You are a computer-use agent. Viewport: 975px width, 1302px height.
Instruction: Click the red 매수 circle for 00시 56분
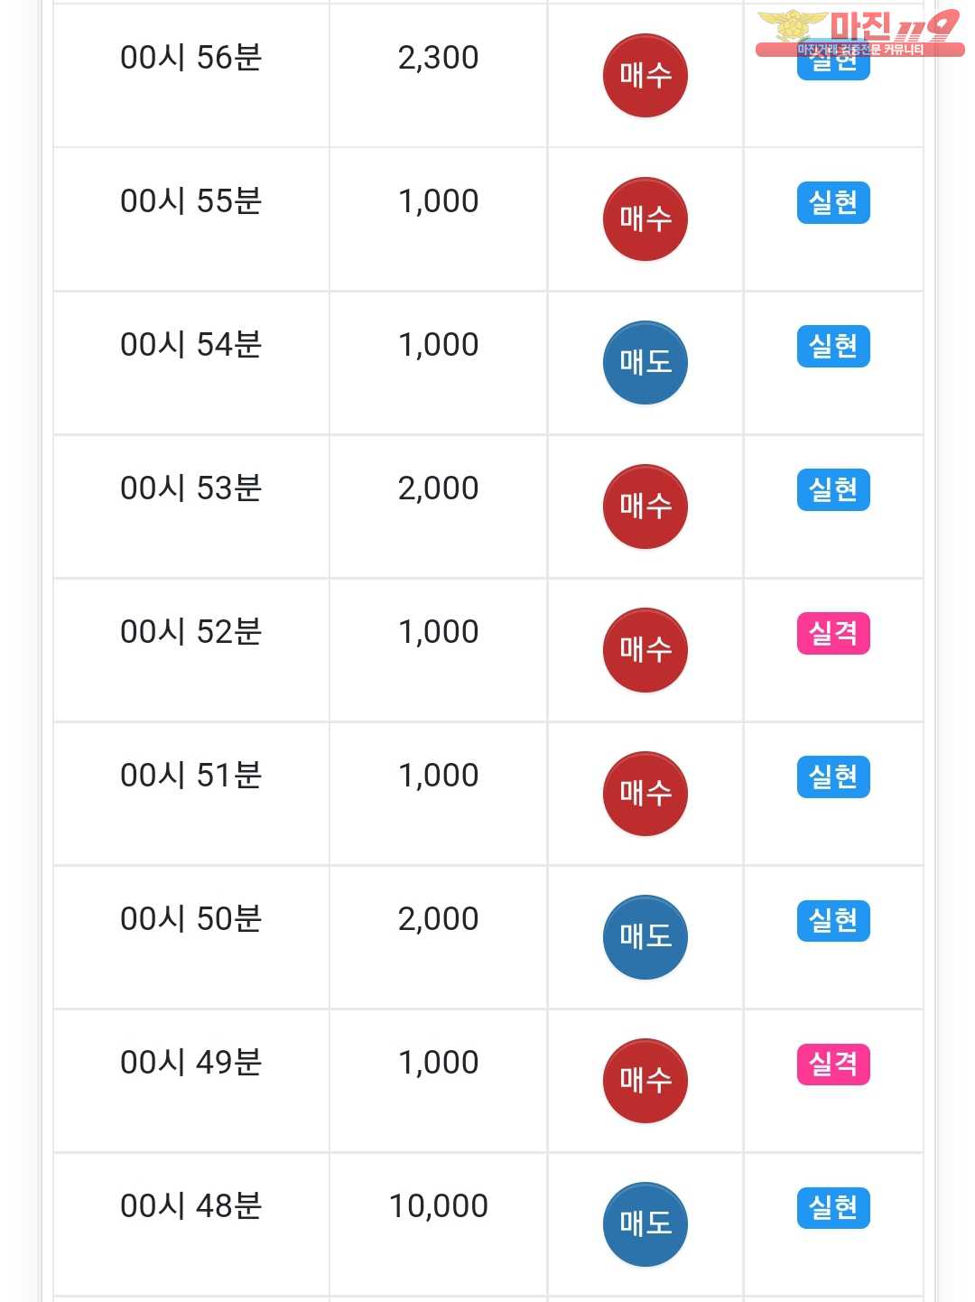point(645,76)
